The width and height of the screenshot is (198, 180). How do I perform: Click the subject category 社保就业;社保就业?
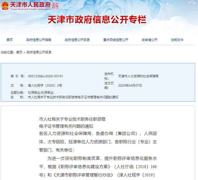tap(41, 92)
